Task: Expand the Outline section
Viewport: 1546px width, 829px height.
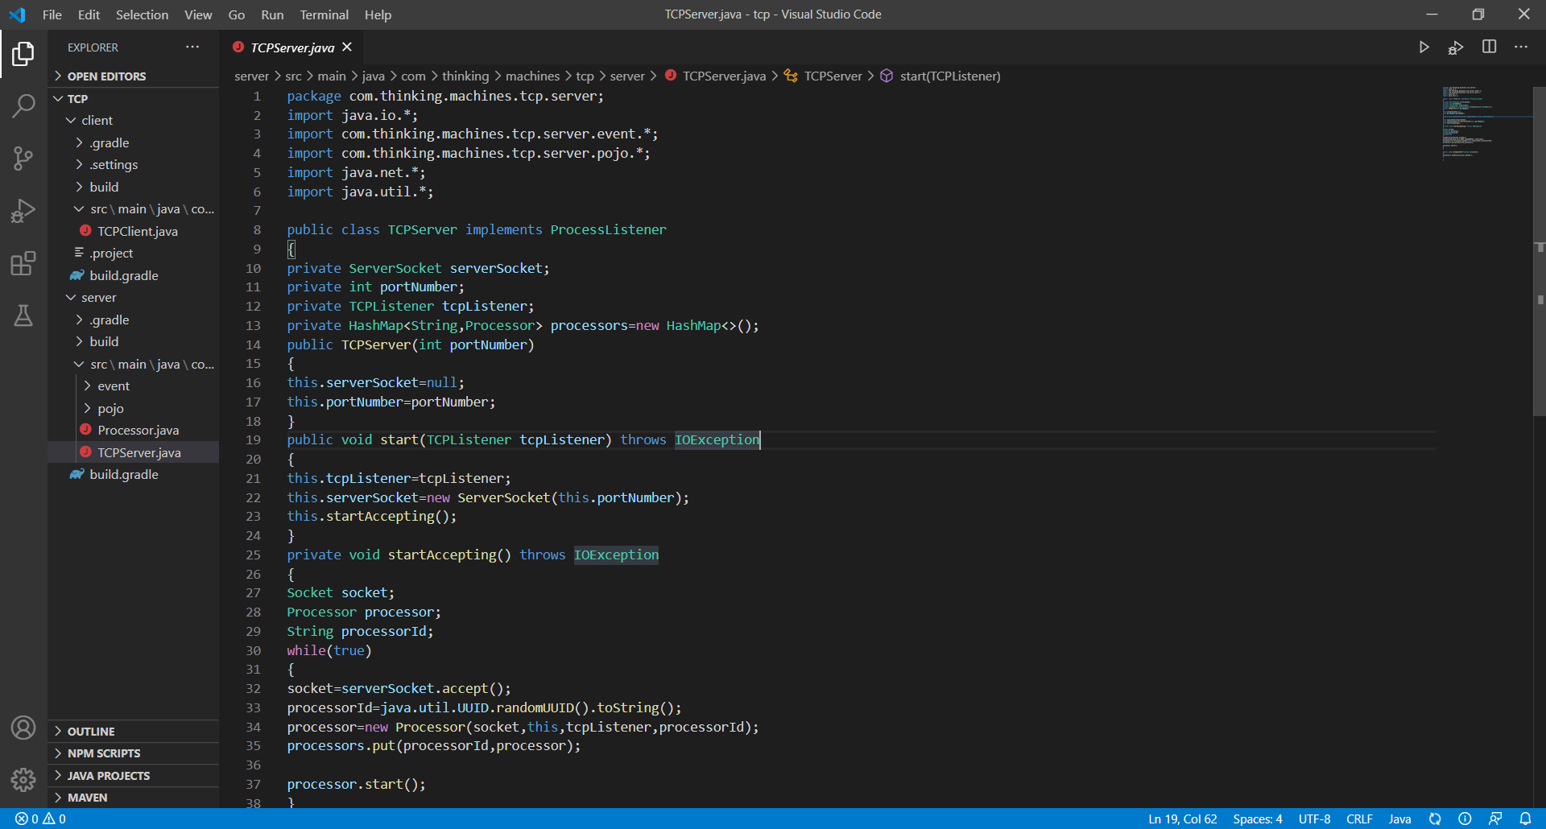Action: click(134, 731)
